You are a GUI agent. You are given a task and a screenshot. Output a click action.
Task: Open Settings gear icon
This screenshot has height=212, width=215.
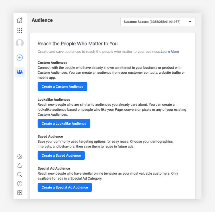point(19,157)
